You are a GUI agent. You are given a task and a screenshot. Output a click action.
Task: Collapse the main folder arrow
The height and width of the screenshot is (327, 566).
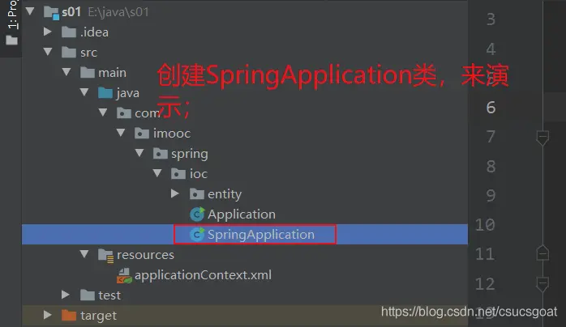tap(66, 72)
